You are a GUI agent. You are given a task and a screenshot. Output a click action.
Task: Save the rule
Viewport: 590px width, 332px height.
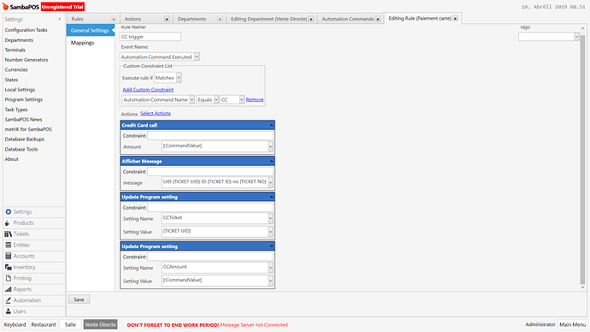click(x=79, y=299)
